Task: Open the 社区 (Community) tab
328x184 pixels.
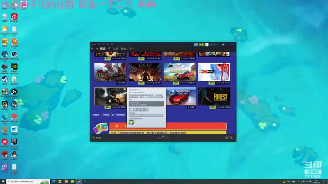Action: point(116,49)
